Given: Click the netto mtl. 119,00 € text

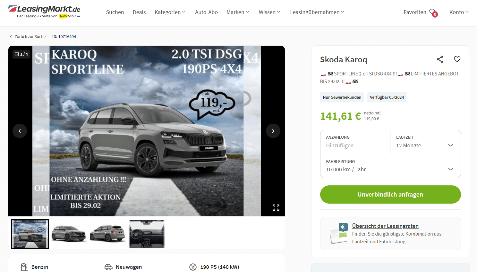Looking at the screenshot, I should 373,116.
